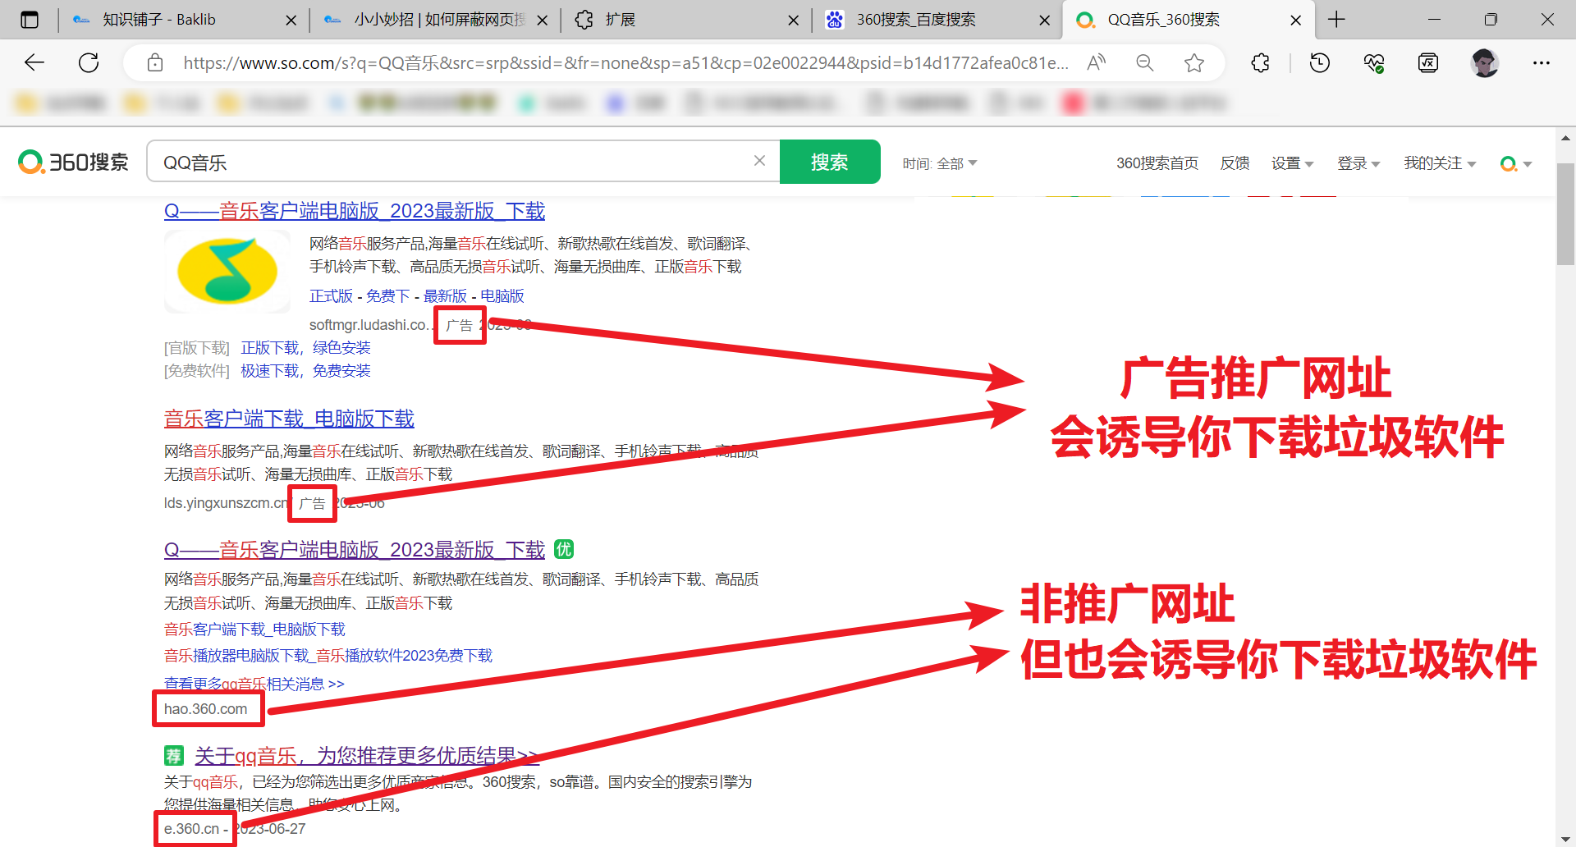Clear the search box text

coord(760,161)
